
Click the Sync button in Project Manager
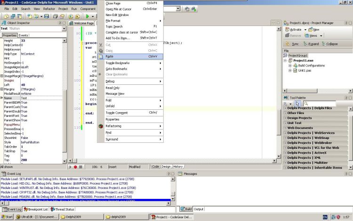pyautogui.click(x=292, y=44)
